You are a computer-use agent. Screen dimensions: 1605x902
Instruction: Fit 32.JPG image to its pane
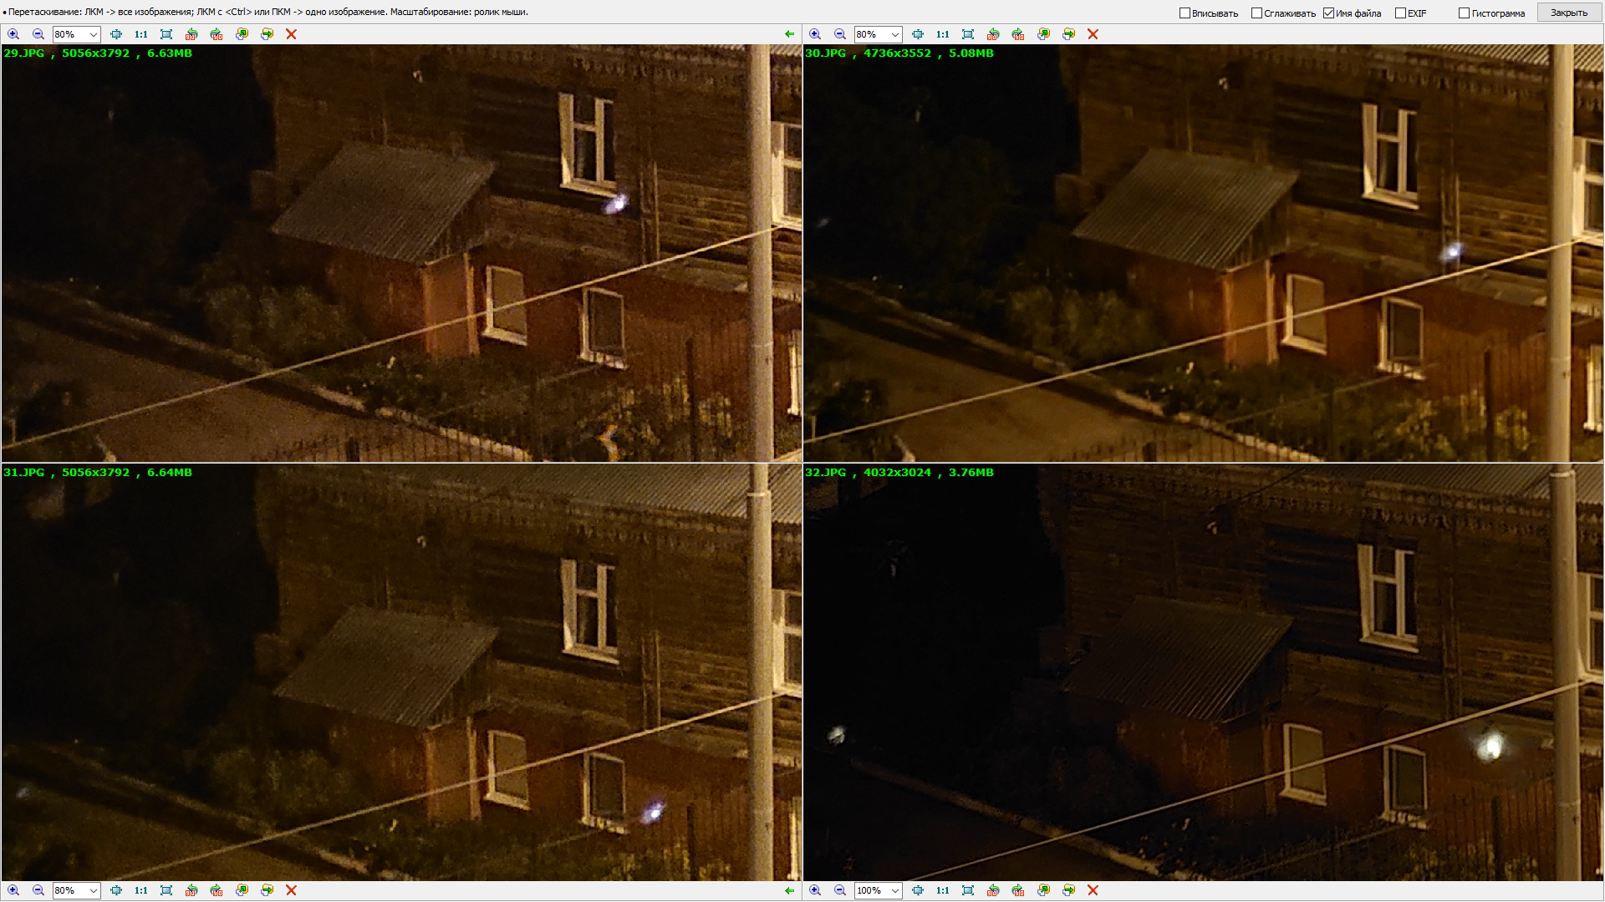(x=918, y=890)
